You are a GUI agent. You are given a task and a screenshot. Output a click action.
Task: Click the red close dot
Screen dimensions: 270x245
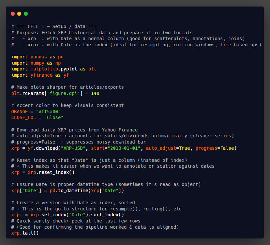[13, 14]
